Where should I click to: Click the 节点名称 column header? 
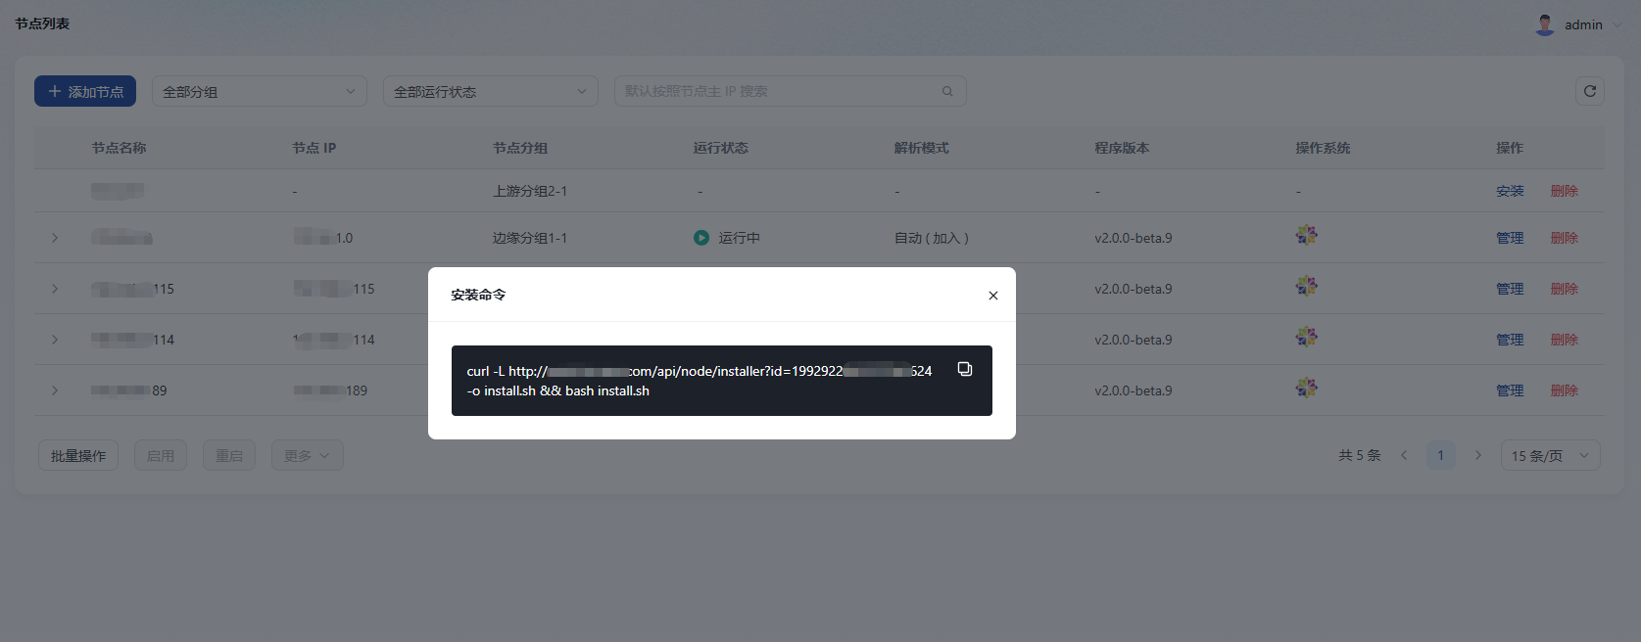pos(119,148)
